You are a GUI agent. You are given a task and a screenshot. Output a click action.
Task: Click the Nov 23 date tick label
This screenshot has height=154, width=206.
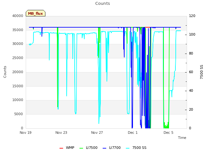61,133
